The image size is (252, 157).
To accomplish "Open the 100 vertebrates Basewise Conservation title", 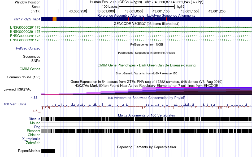I will (x=146, y=98).
